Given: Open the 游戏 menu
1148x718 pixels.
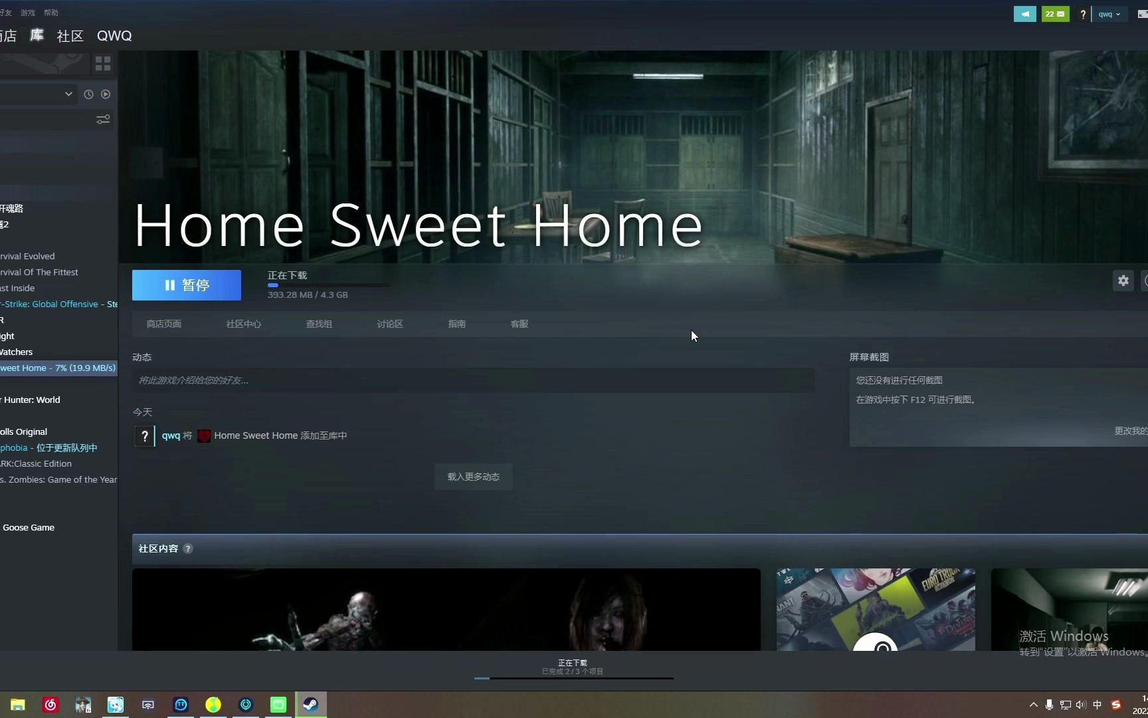Looking at the screenshot, I should point(27,13).
